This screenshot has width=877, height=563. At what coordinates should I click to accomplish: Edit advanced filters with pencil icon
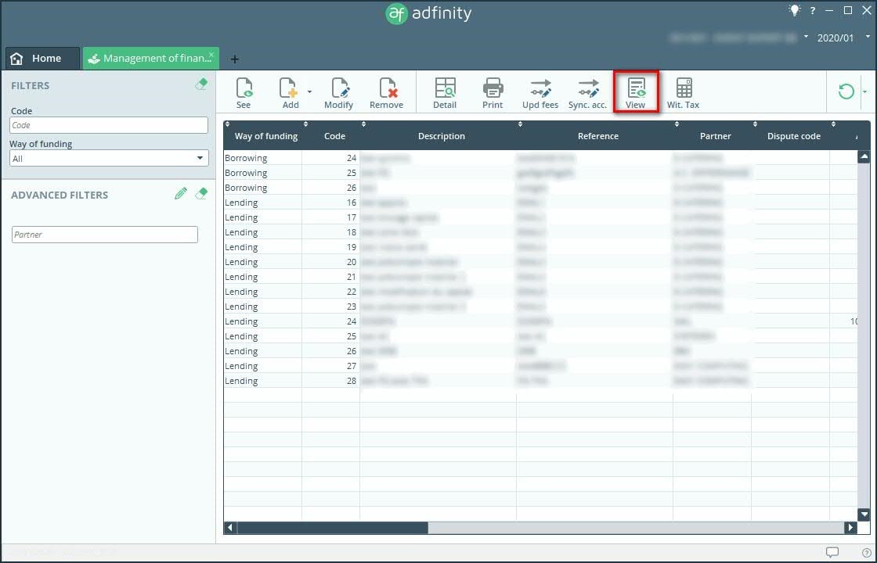coord(181,194)
